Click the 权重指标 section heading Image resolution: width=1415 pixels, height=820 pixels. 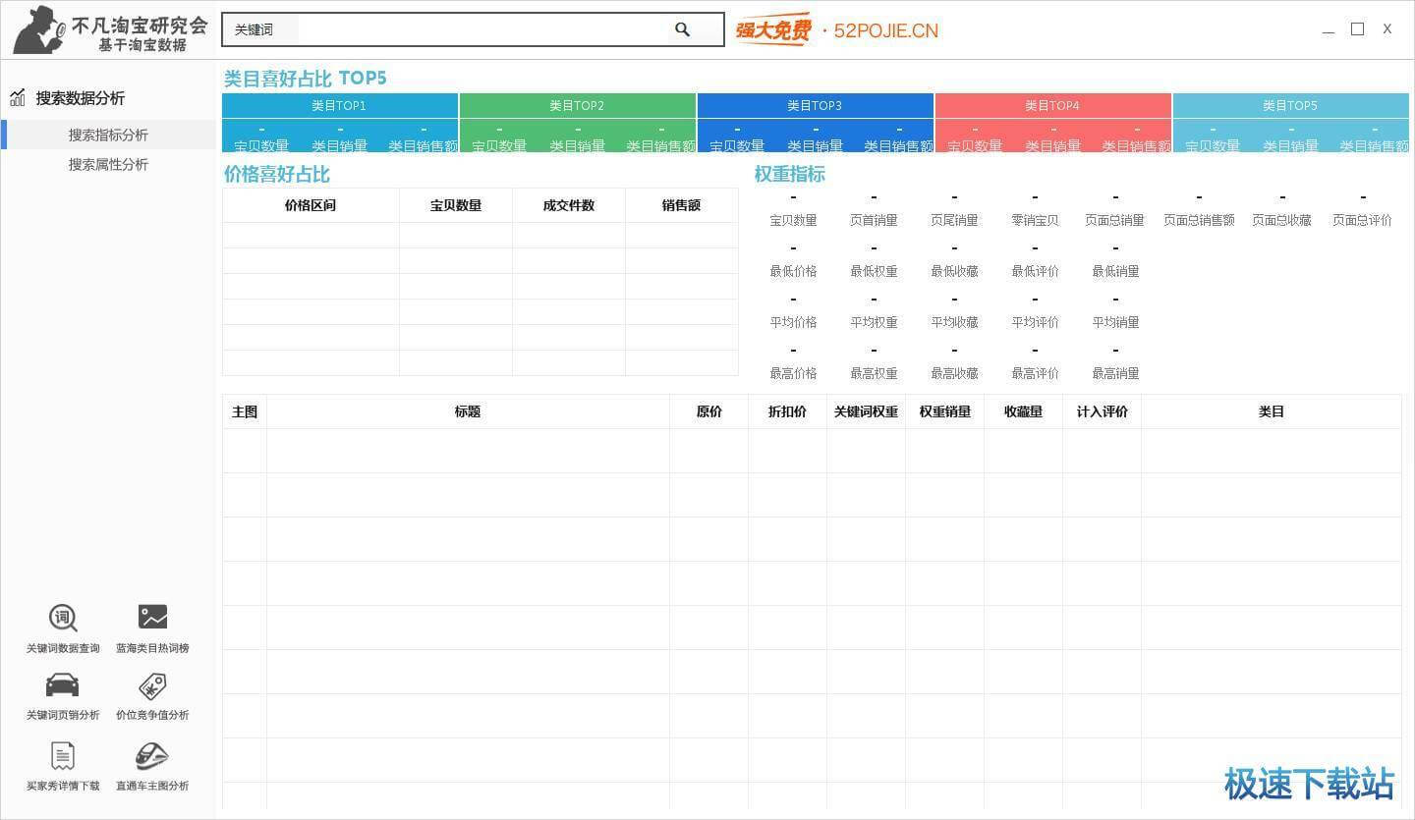click(789, 174)
